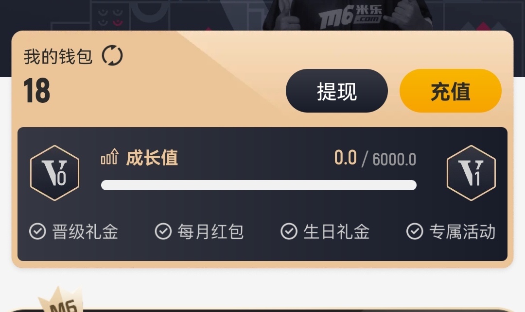This screenshot has height=312, width=525.
Task: Refresh the wallet balance icon
Action: click(112, 55)
